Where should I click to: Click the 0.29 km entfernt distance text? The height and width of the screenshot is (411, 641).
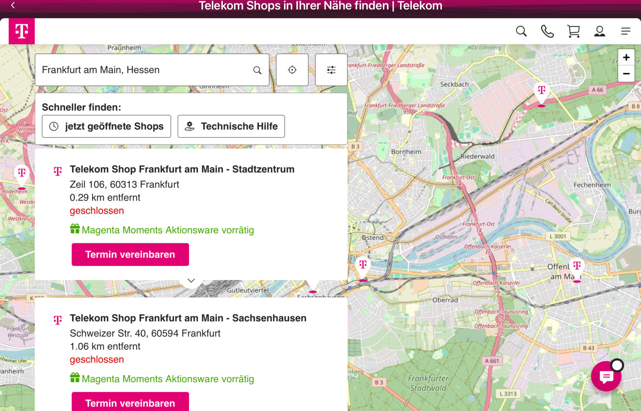(105, 197)
